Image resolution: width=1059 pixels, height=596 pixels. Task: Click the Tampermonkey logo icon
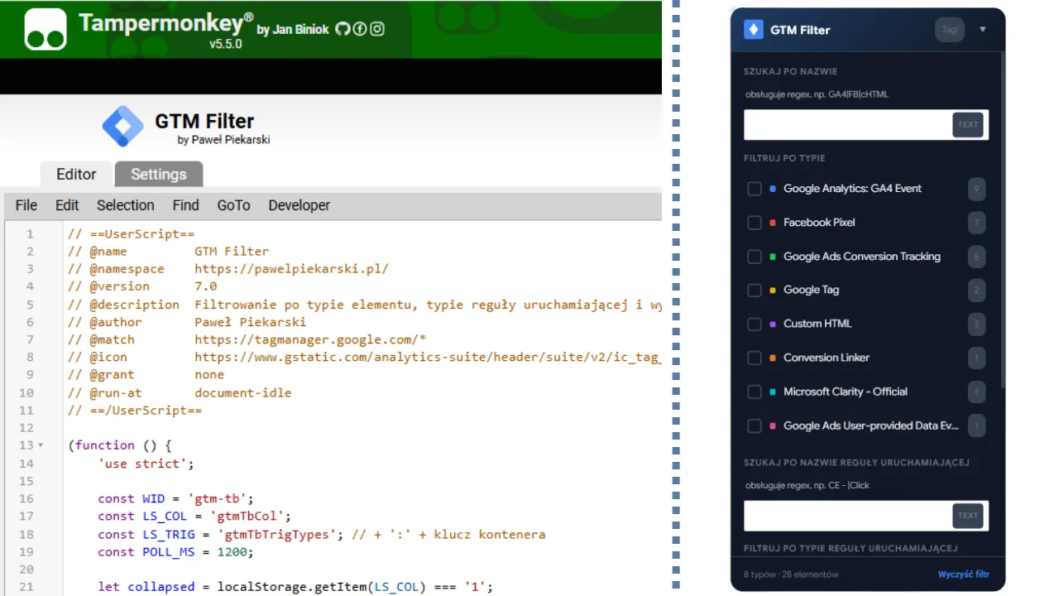[x=46, y=29]
